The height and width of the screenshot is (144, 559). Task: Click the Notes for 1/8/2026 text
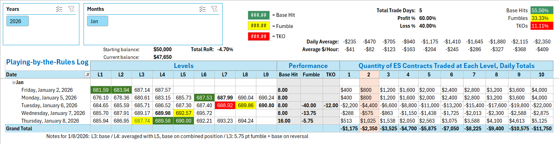pyautogui.click(x=177, y=136)
